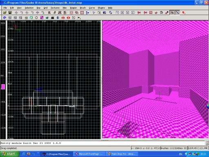Toggle drill down rows and columns

(x=177, y=13)
